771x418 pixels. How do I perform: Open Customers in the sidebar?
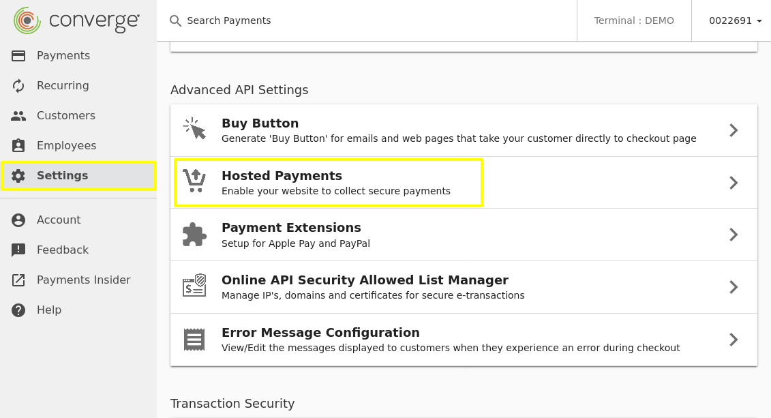[x=65, y=116]
